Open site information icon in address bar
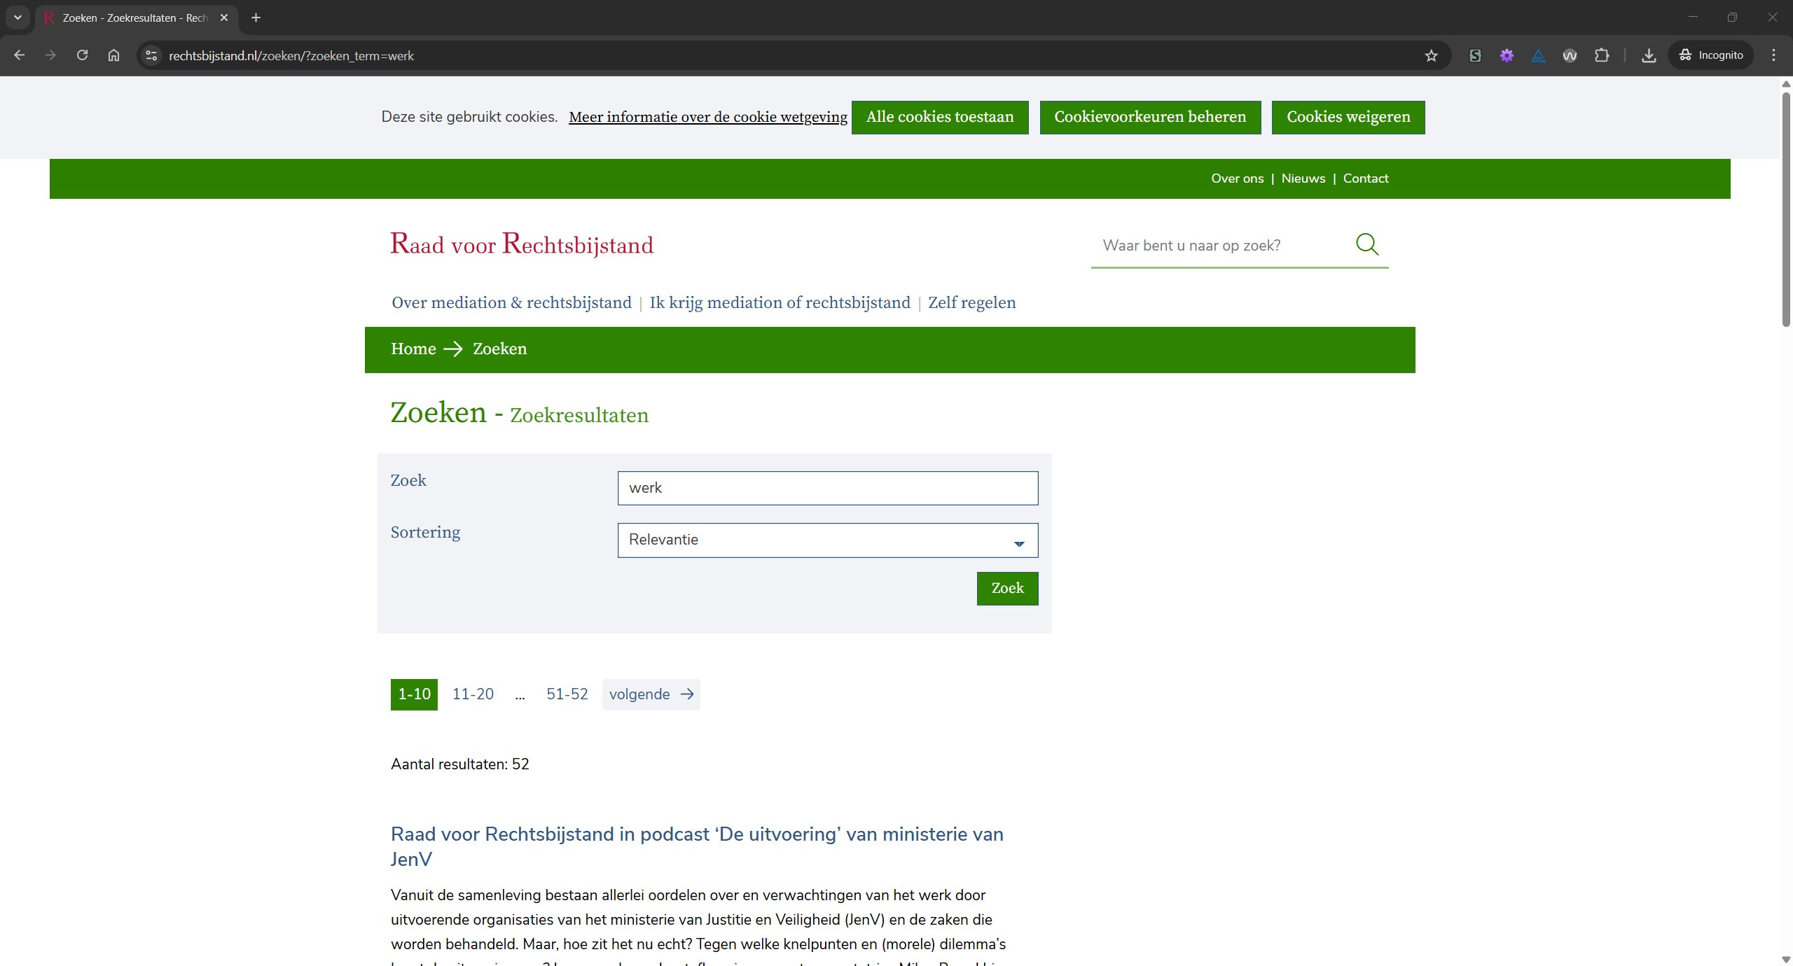1793x966 pixels. click(151, 55)
